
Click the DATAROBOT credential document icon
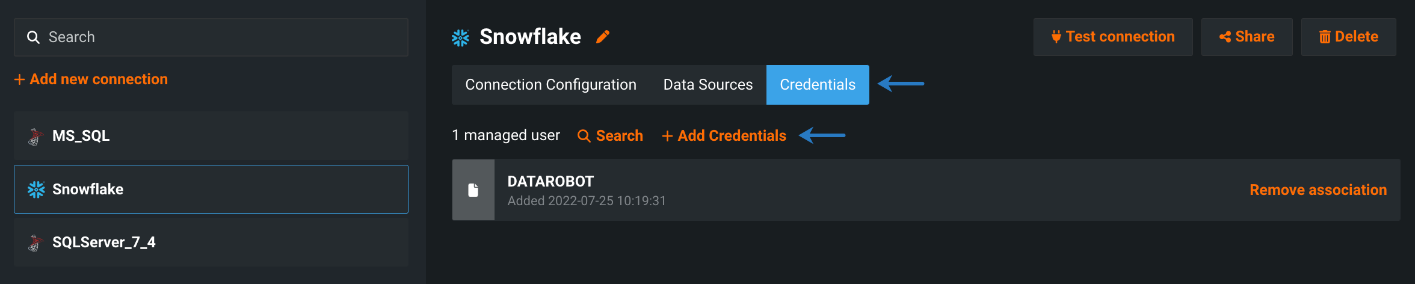(x=473, y=190)
